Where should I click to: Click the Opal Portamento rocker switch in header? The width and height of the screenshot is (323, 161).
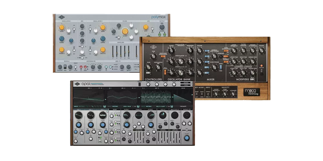point(140,84)
